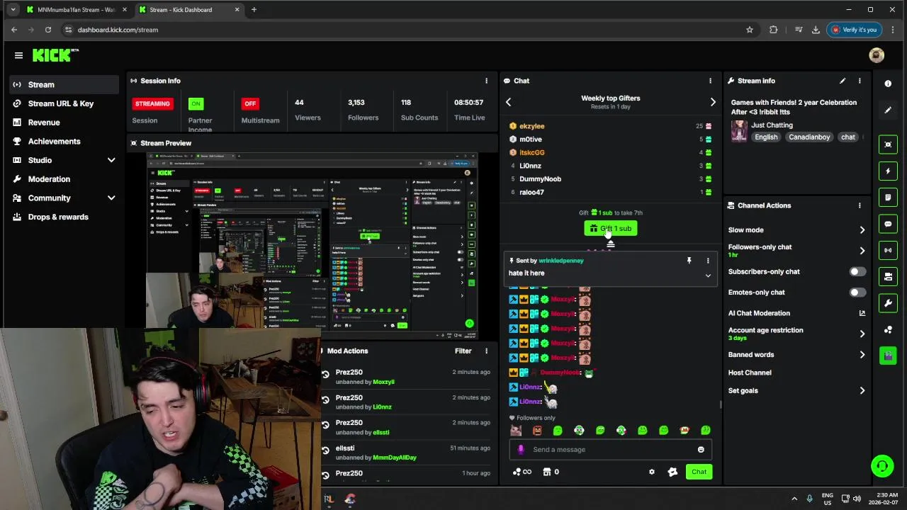907x510 pixels.
Task: Toggle the wrench widget icon in sidebar
Action: pyautogui.click(x=888, y=303)
